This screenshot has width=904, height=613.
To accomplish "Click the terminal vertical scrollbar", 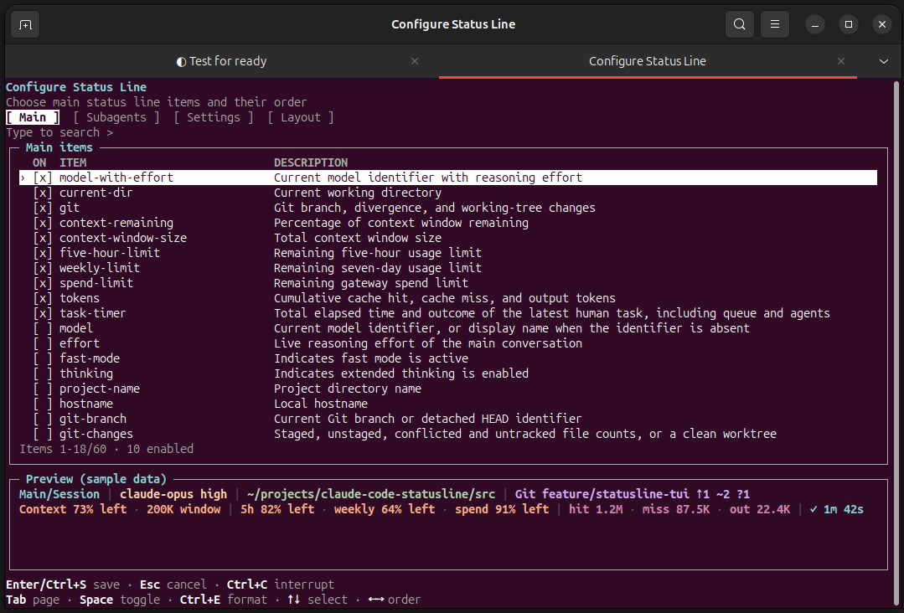I will click(x=896, y=343).
